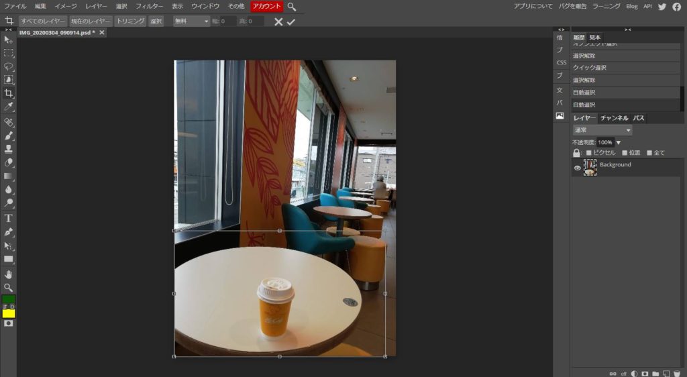Image resolution: width=687 pixels, height=377 pixels.
Task: Select the Eraser tool
Action: [x=8, y=162]
